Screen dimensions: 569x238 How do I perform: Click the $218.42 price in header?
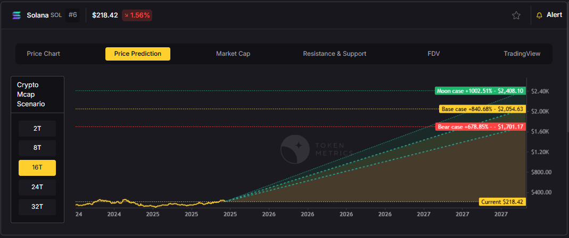click(x=105, y=15)
